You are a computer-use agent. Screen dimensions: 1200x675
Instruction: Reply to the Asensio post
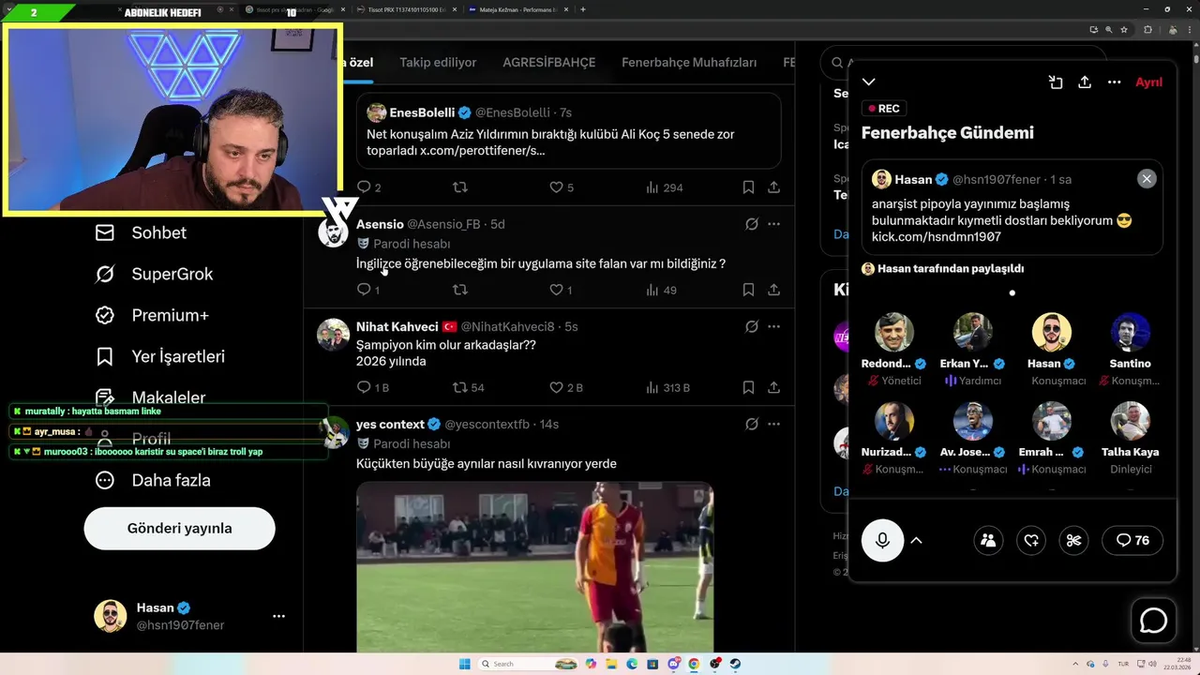(368, 291)
